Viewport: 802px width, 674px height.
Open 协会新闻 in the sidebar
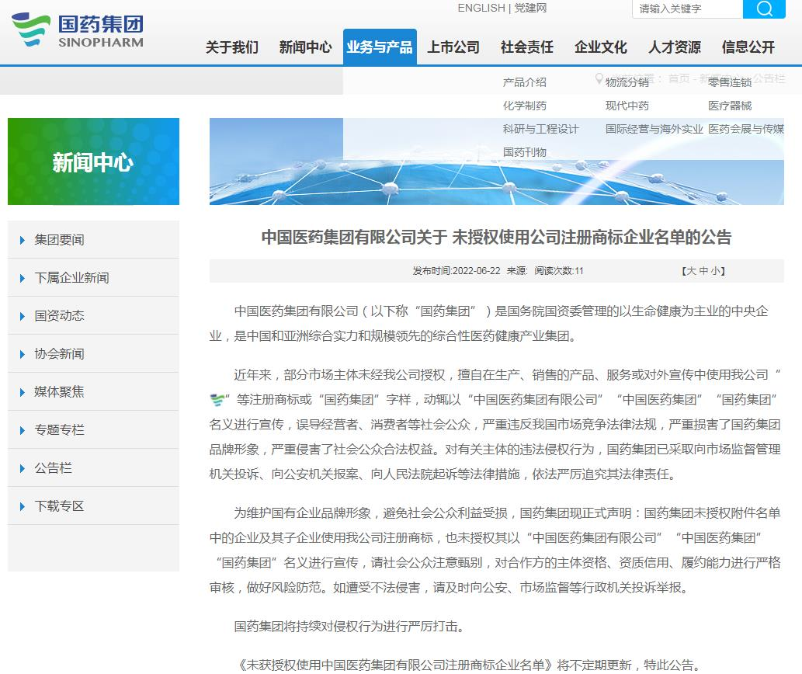coord(59,354)
